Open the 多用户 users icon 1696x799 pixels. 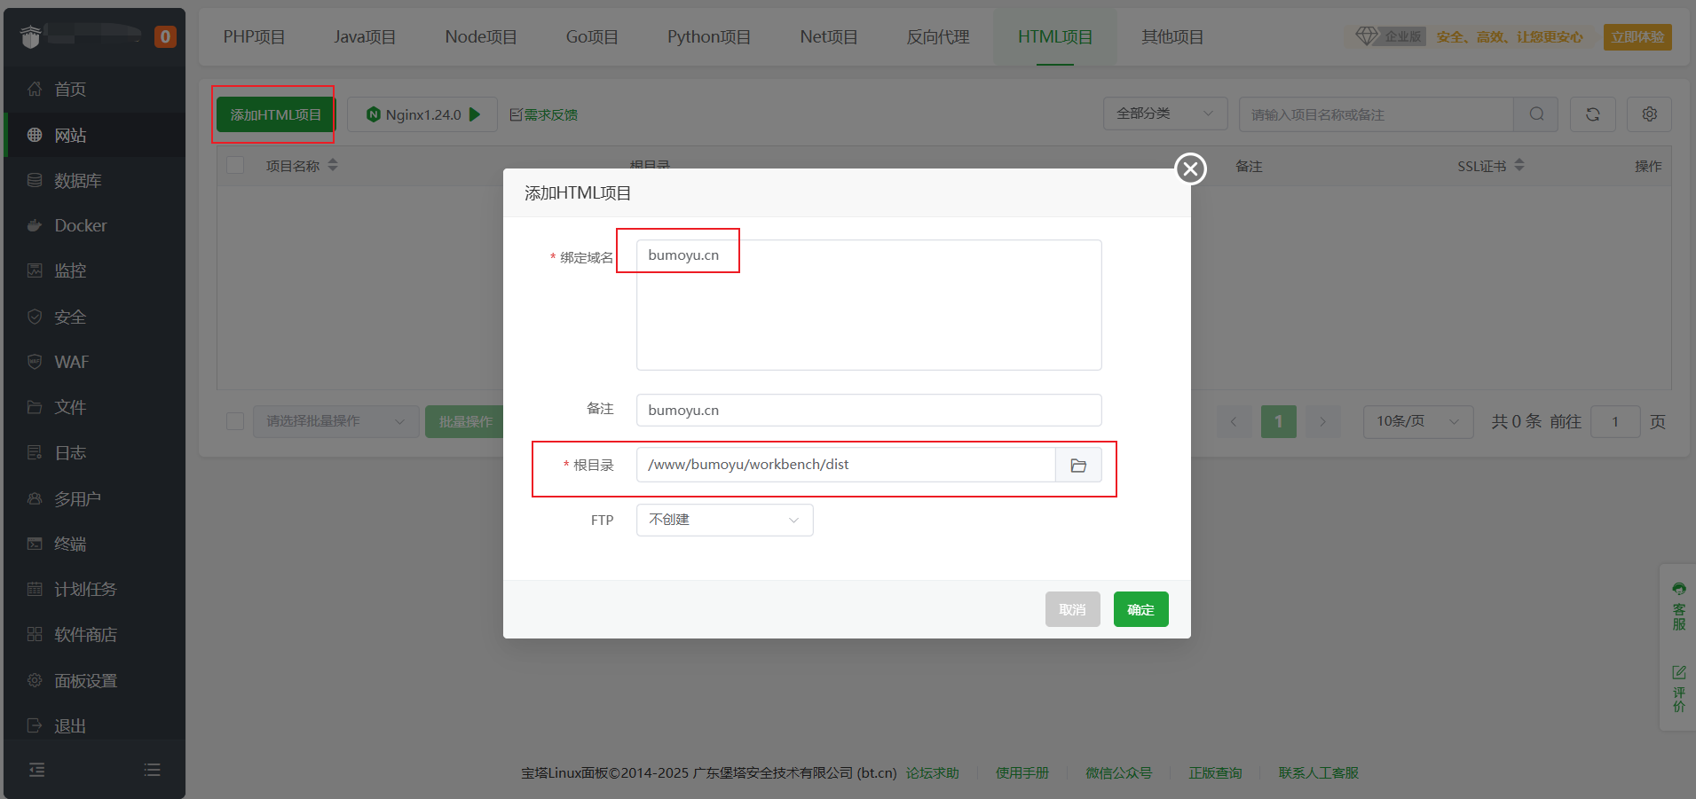35,498
